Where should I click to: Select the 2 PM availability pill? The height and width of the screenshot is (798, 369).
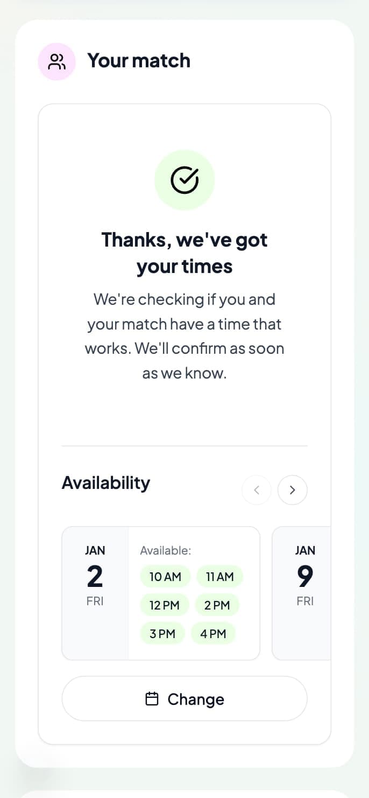(217, 605)
